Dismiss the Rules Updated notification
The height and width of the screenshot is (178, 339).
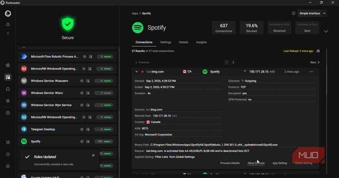coord(93,155)
